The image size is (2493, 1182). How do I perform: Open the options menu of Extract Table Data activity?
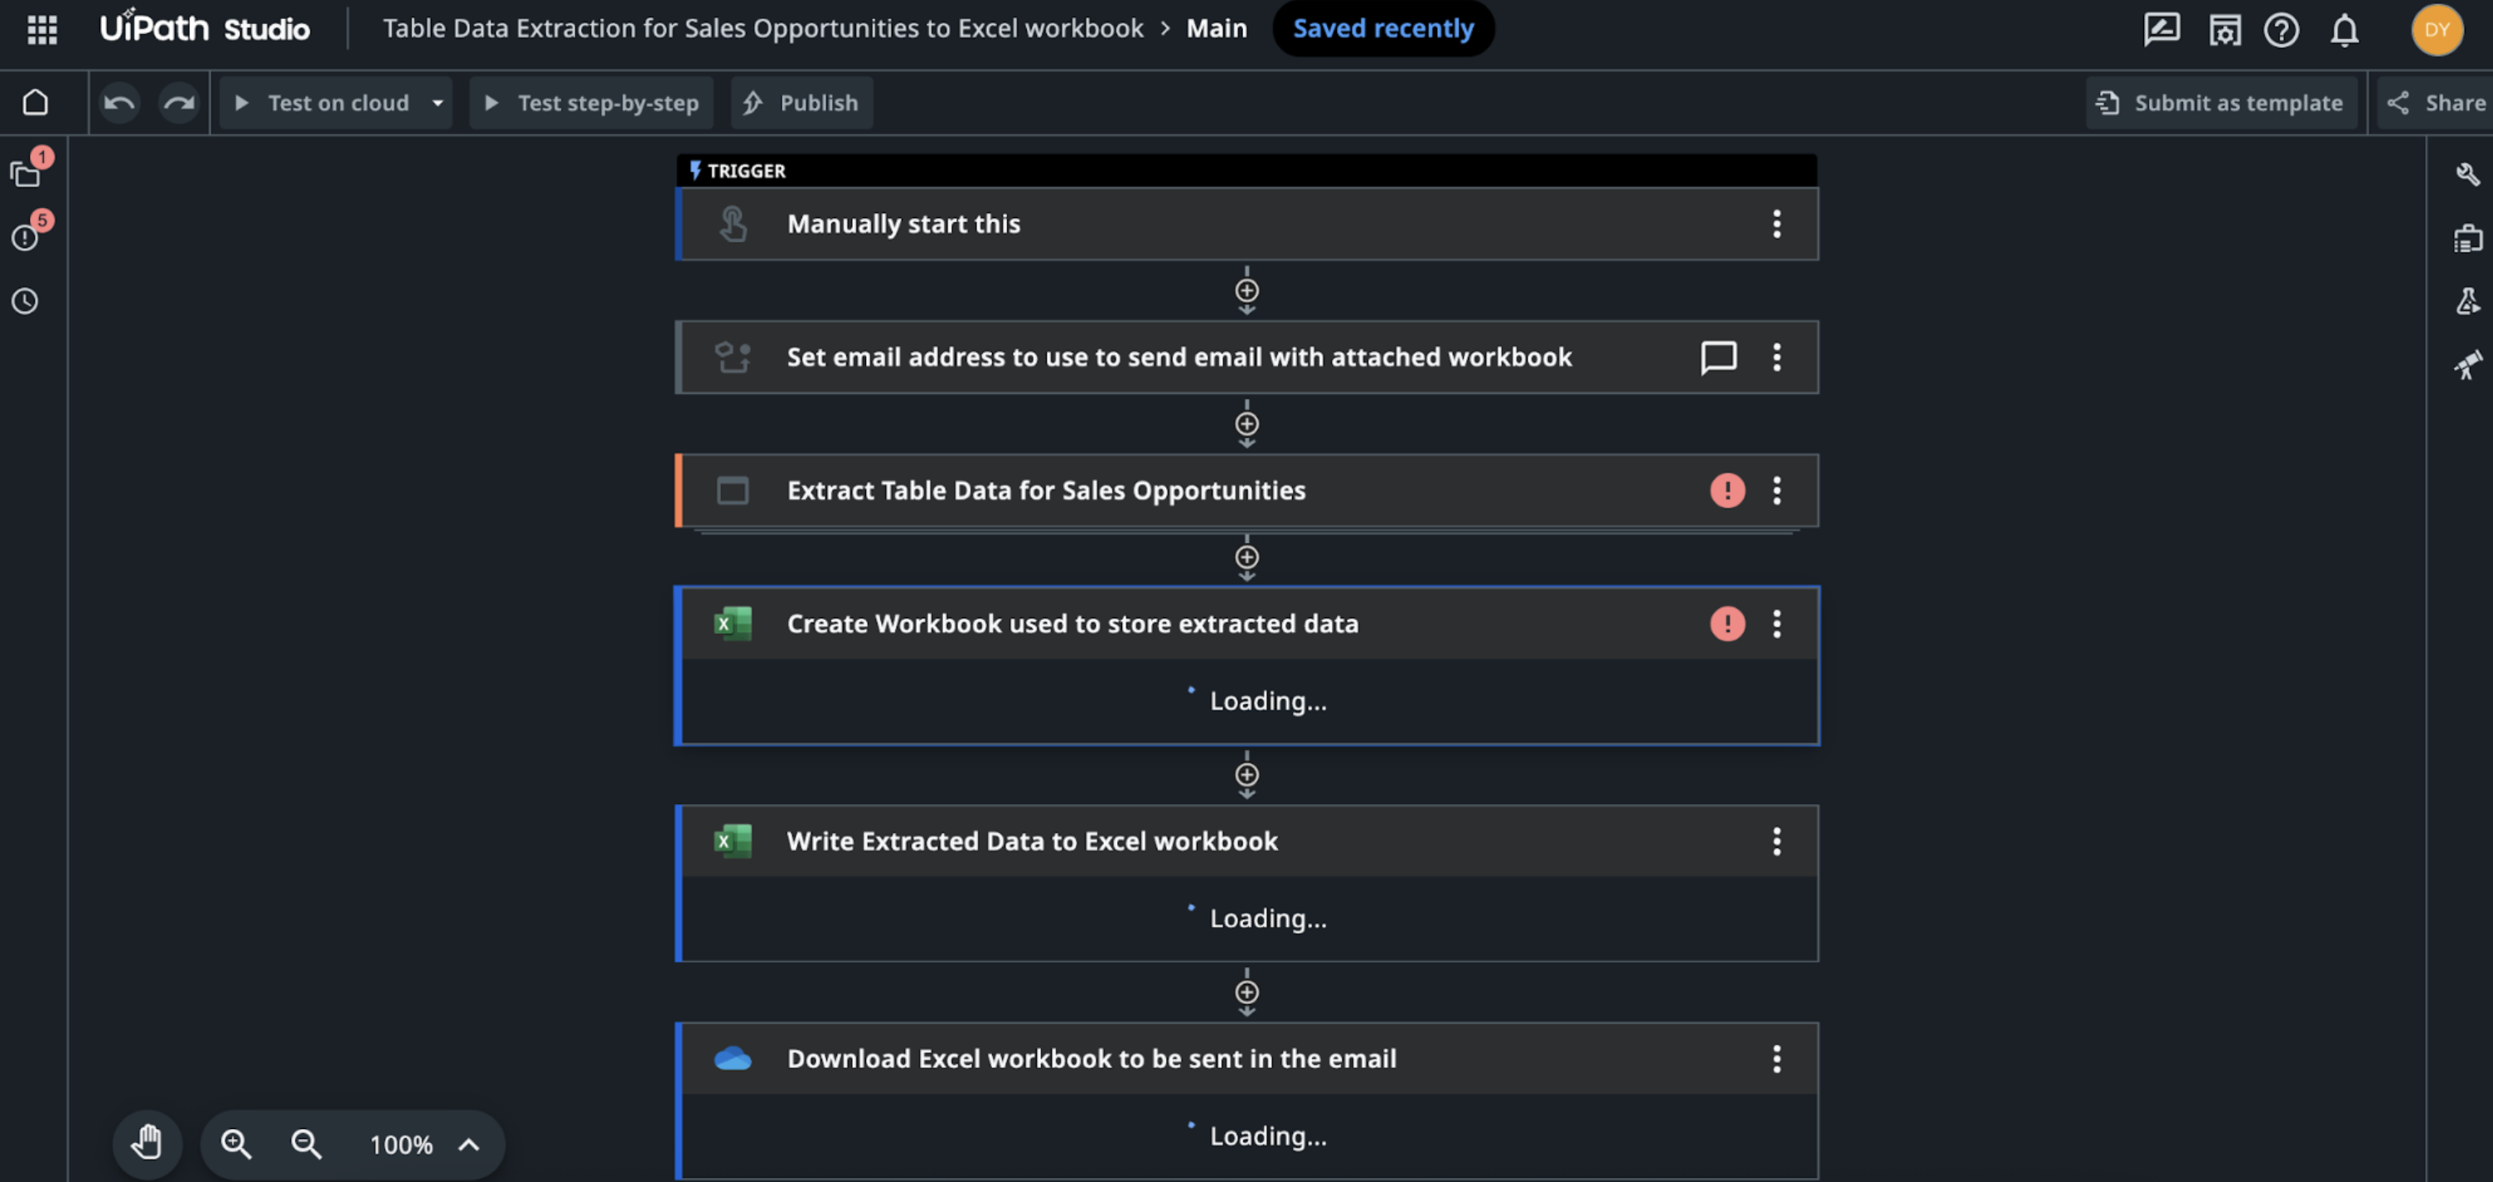click(1777, 491)
